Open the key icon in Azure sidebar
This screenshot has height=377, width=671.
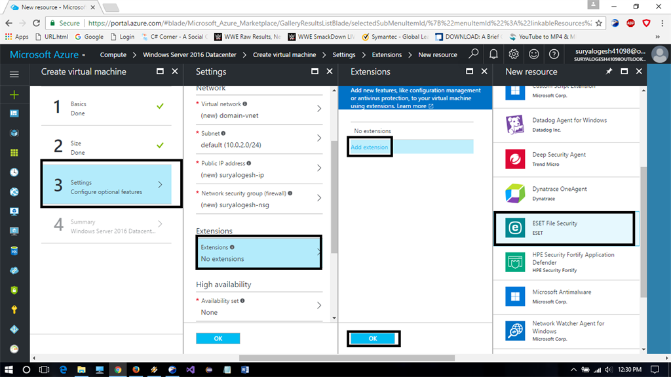coord(14,309)
